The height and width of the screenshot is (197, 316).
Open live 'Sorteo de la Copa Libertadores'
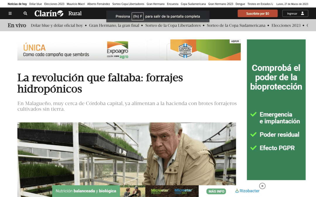click(173, 25)
